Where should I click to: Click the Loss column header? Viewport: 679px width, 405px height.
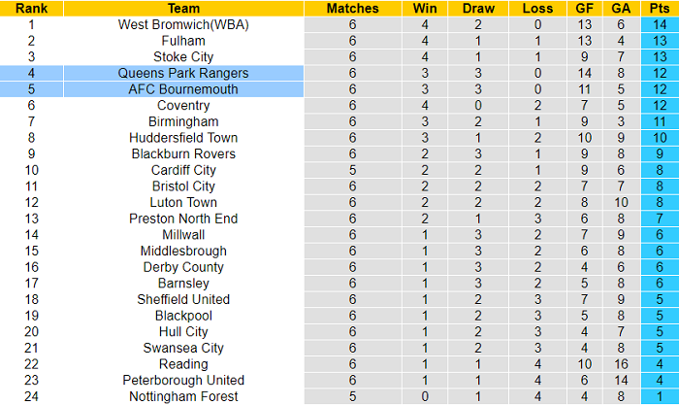(537, 8)
